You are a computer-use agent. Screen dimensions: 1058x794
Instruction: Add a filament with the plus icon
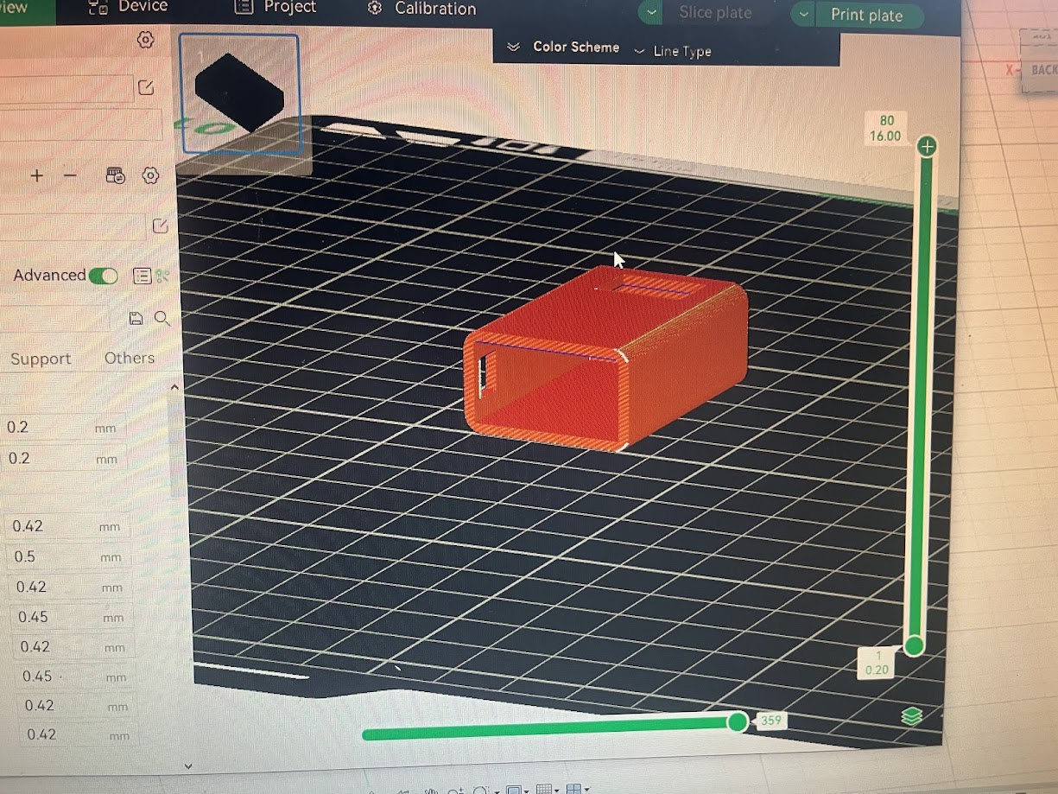click(36, 175)
